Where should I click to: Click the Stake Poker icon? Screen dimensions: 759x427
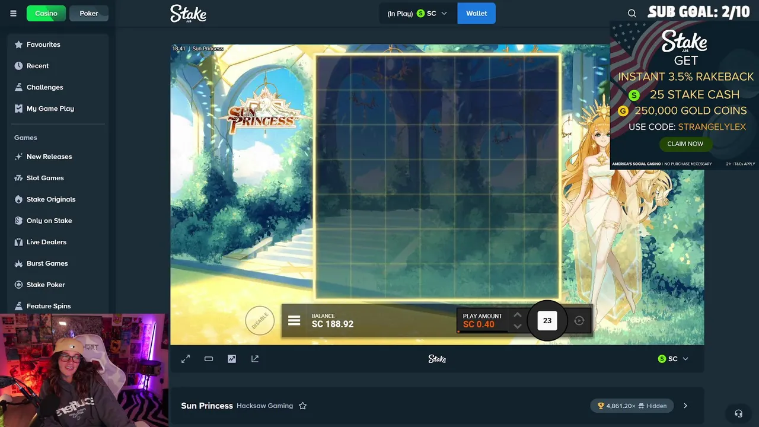pyautogui.click(x=18, y=285)
